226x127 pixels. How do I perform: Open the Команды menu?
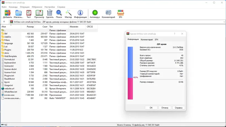(x=13, y=7)
